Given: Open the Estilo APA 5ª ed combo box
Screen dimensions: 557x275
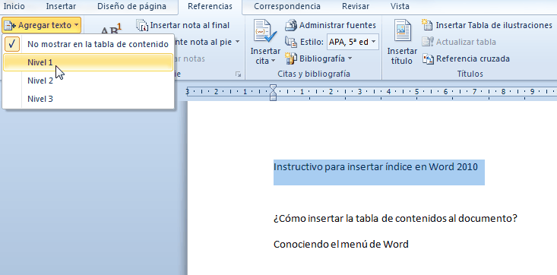Looking at the screenshot, I should pyautogui.click(x=353, y=42).
